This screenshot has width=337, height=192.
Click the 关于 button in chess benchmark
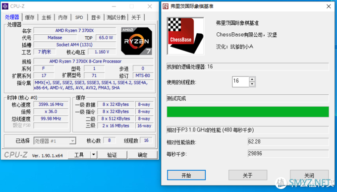click(248, 175)
